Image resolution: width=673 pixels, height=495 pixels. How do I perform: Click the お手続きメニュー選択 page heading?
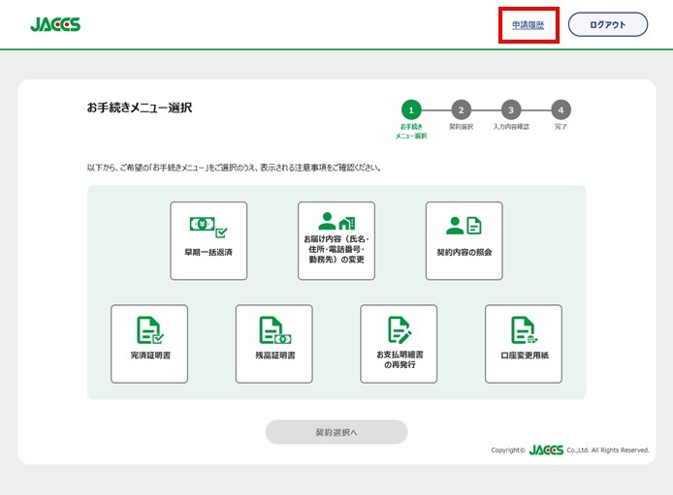(140, 108)
